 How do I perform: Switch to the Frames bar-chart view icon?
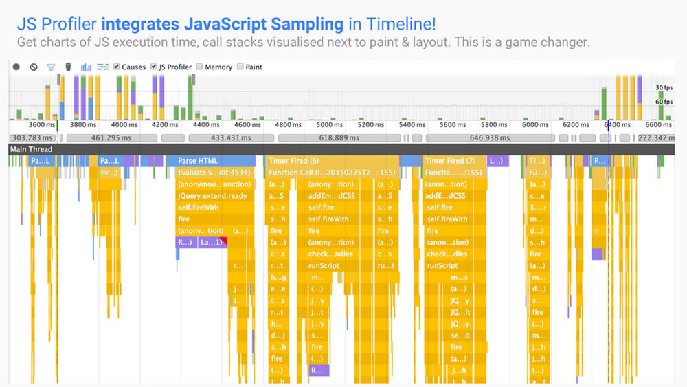click(86, 67)
